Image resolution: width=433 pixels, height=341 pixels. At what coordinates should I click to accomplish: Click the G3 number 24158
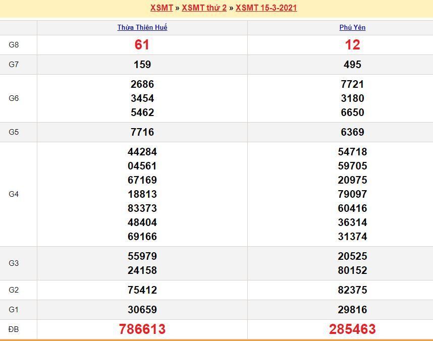pos(142,270)
